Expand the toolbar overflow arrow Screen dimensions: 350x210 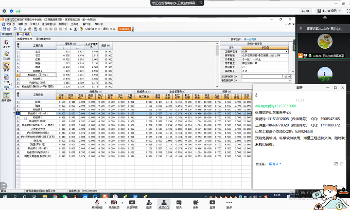(x=133, y=29)
